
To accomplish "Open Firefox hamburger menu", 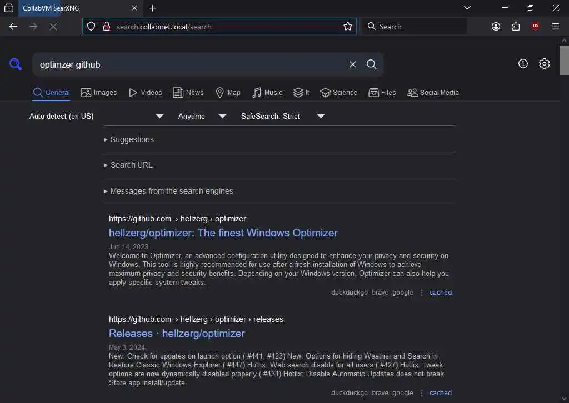I will (556, 27).
